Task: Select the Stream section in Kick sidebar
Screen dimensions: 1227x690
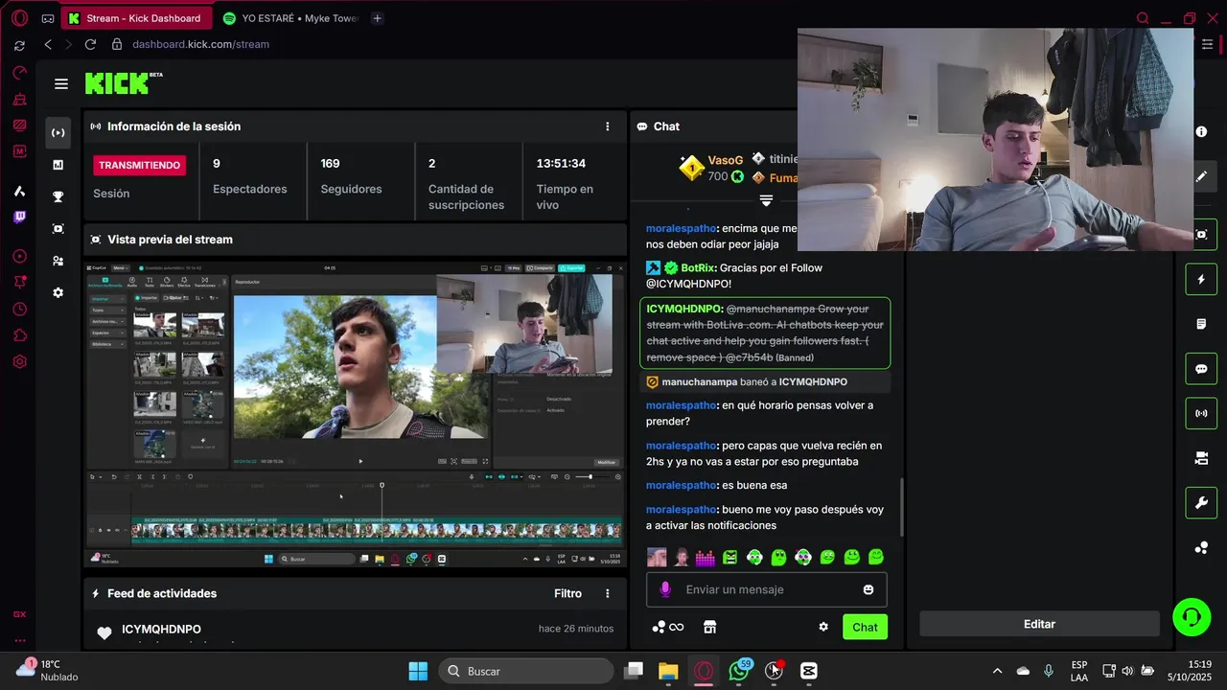Action: tap(58, 132)
